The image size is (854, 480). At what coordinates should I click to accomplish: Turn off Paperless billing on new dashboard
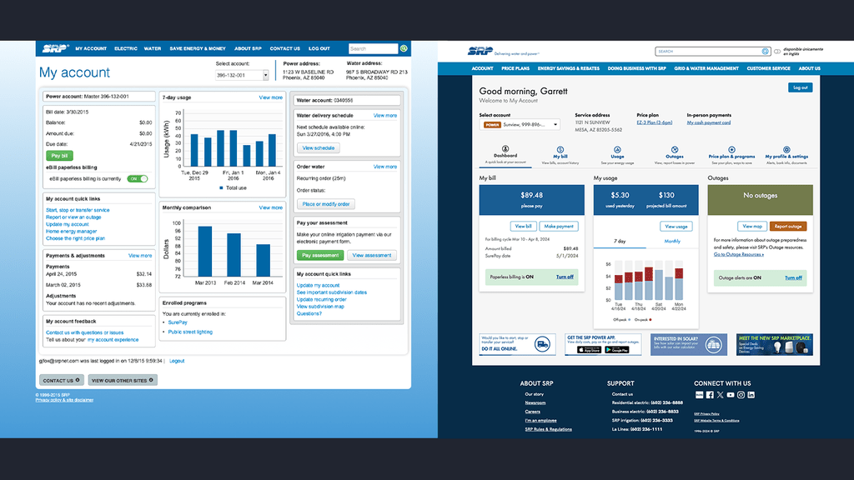[565, 277]
